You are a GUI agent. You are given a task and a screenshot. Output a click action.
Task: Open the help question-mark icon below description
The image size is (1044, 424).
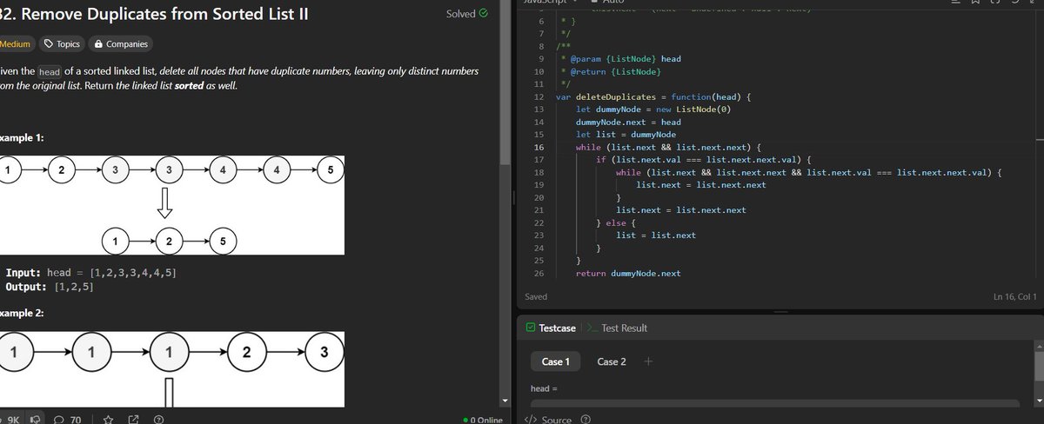pyautogui.click(x=158, y=420)
